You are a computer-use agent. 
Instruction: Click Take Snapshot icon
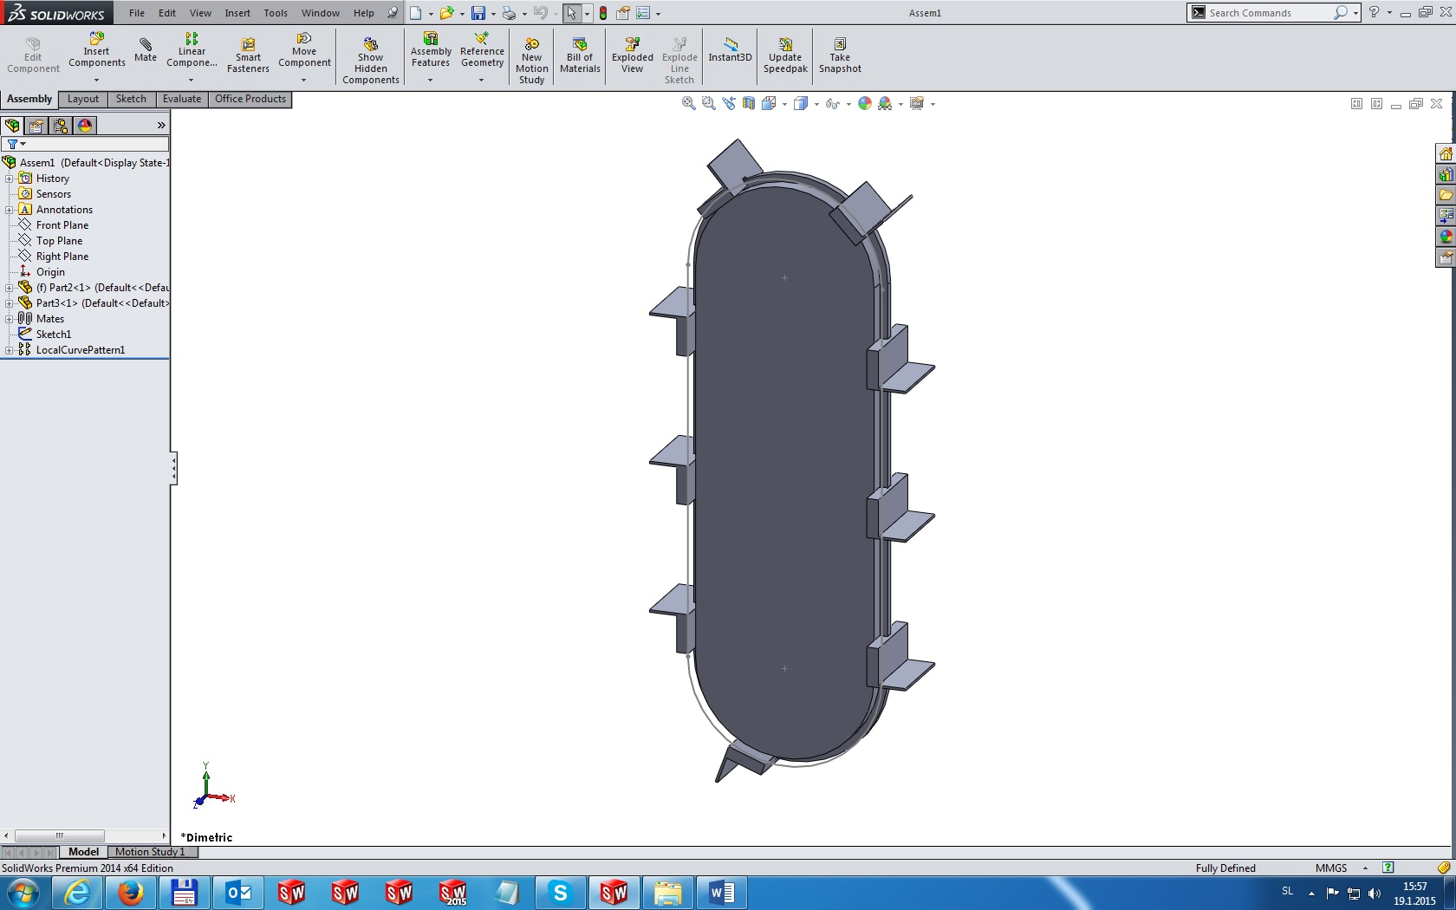coord(839,55)
